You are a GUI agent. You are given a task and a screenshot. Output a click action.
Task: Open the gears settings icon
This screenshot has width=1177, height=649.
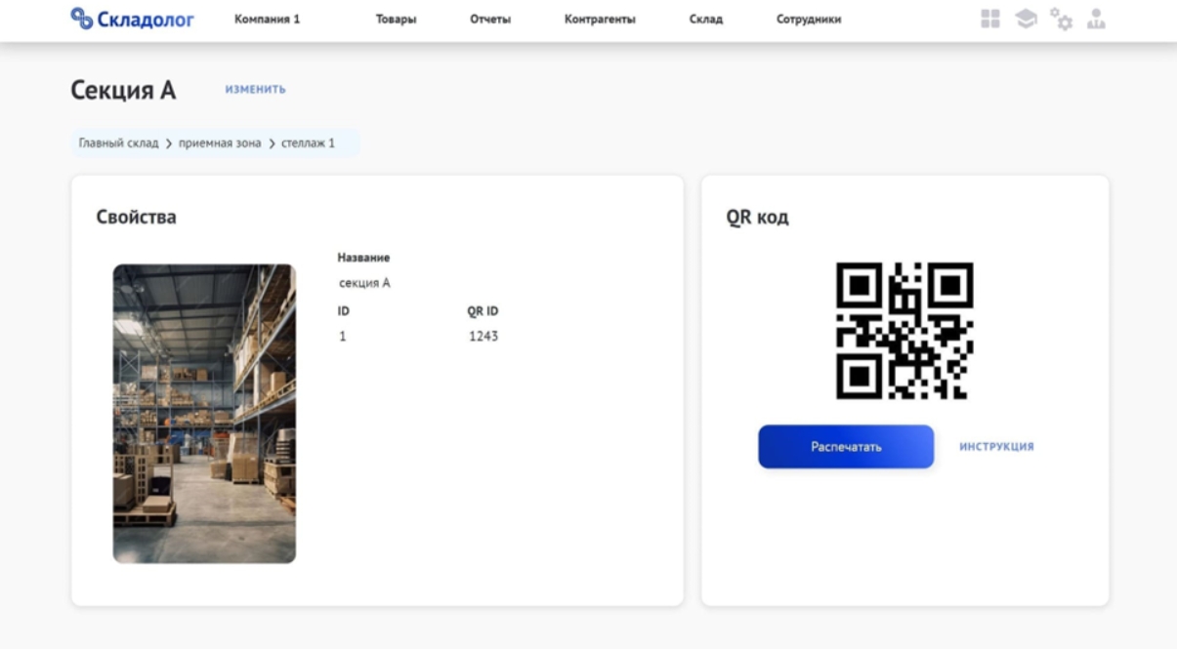tap(1061, 19)
